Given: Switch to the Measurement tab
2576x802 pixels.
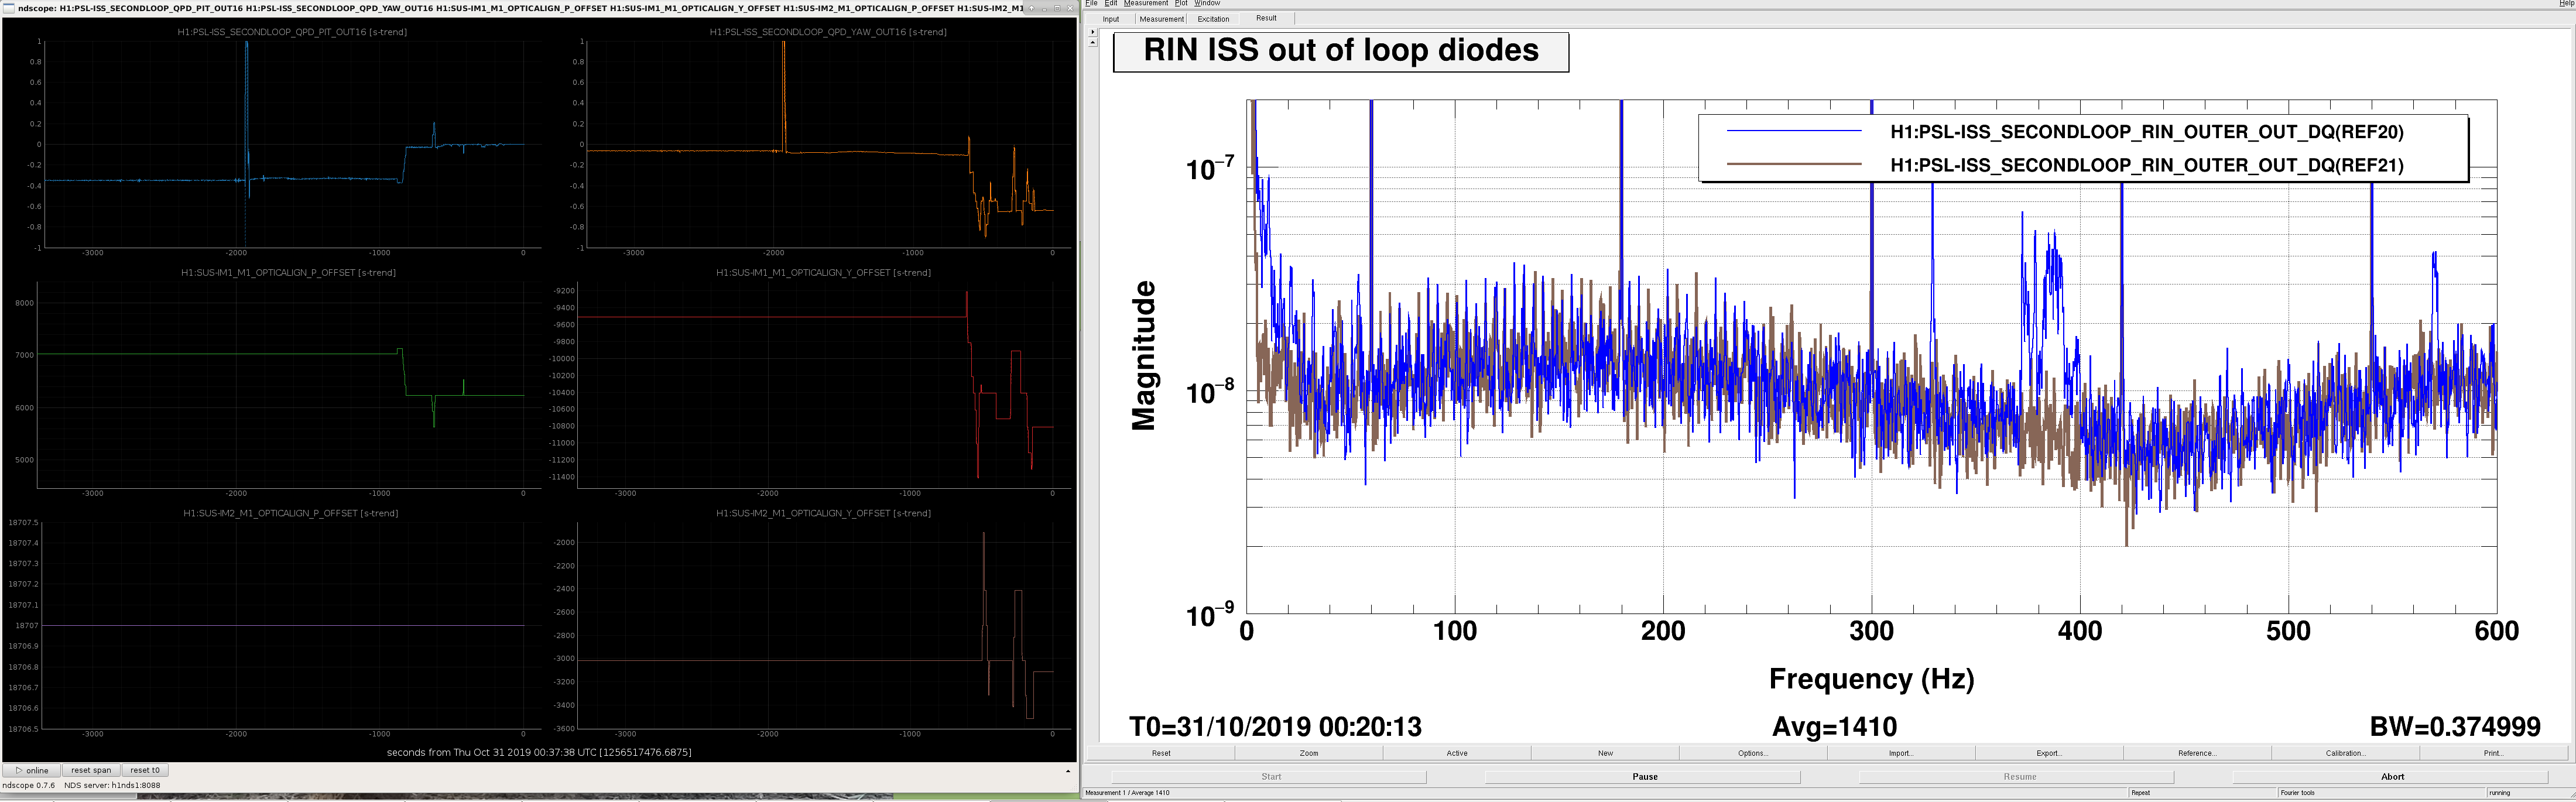Looking at the screenshot, I should coord(1161,19).
